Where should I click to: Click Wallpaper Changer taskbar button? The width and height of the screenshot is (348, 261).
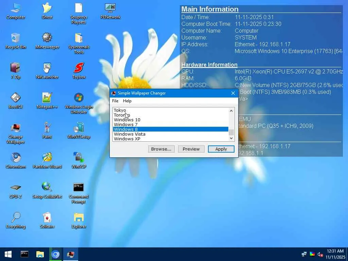(x=71, y=254)
